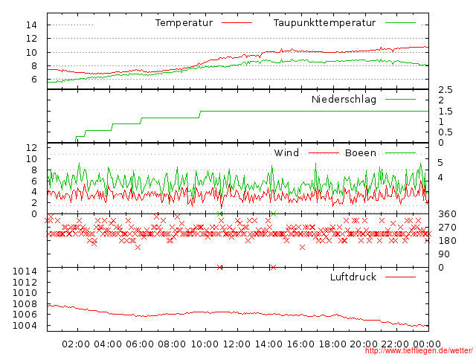
Task: Click the 14:00 time axis label
Action: tap(268, 344)
